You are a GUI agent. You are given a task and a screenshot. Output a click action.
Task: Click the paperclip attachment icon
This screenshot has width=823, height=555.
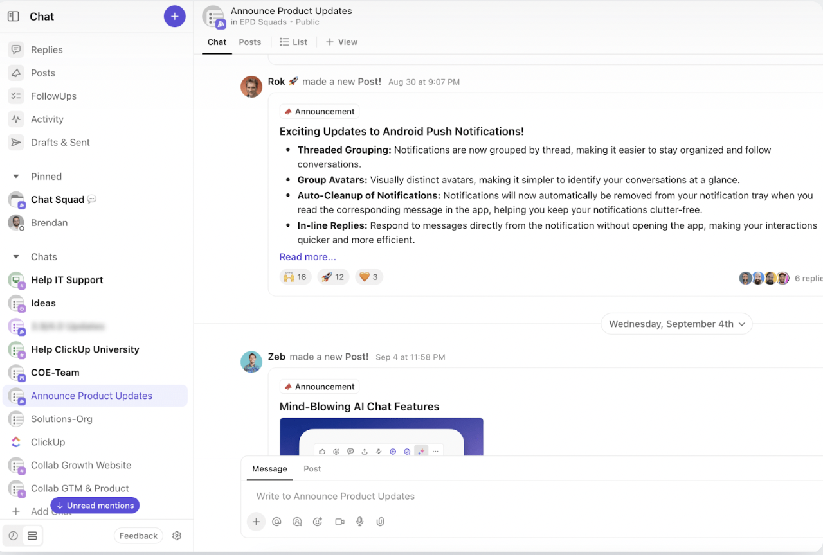pos(381,522)
